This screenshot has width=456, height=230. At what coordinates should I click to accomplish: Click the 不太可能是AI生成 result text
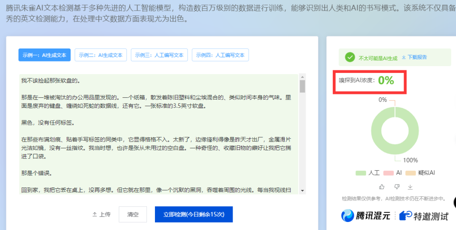378,58
